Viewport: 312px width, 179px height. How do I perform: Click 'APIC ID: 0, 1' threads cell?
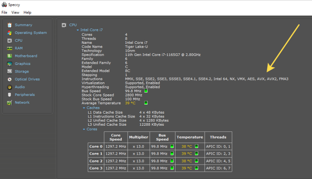point(218,147)
